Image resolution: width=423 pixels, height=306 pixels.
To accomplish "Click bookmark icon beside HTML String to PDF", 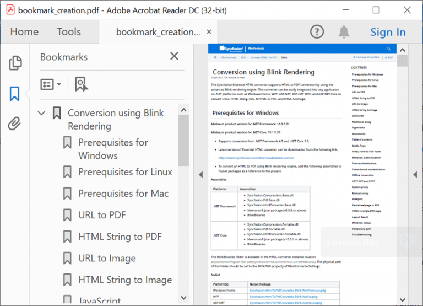I will tap(67, 237).
